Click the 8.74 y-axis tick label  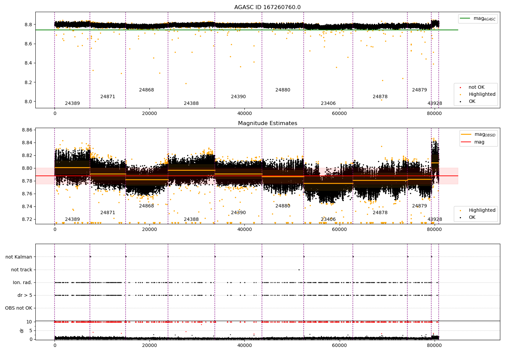pos(27,206)
